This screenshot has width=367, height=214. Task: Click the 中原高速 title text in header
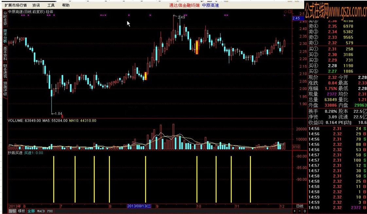coord(210,5)
